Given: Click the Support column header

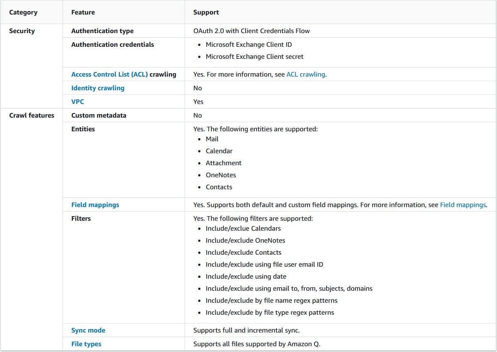Looking at the screenshot, I should pyautogui.click(x=206, y=12).
